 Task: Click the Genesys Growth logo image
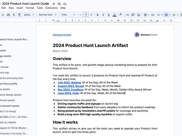coord(146,35)
